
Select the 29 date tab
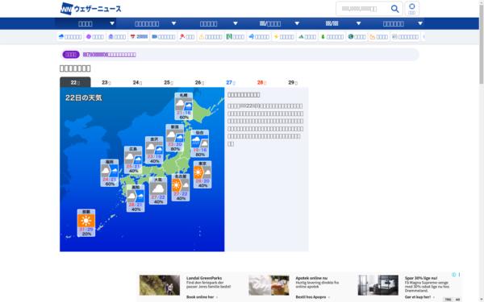click(x=293, y=82)
